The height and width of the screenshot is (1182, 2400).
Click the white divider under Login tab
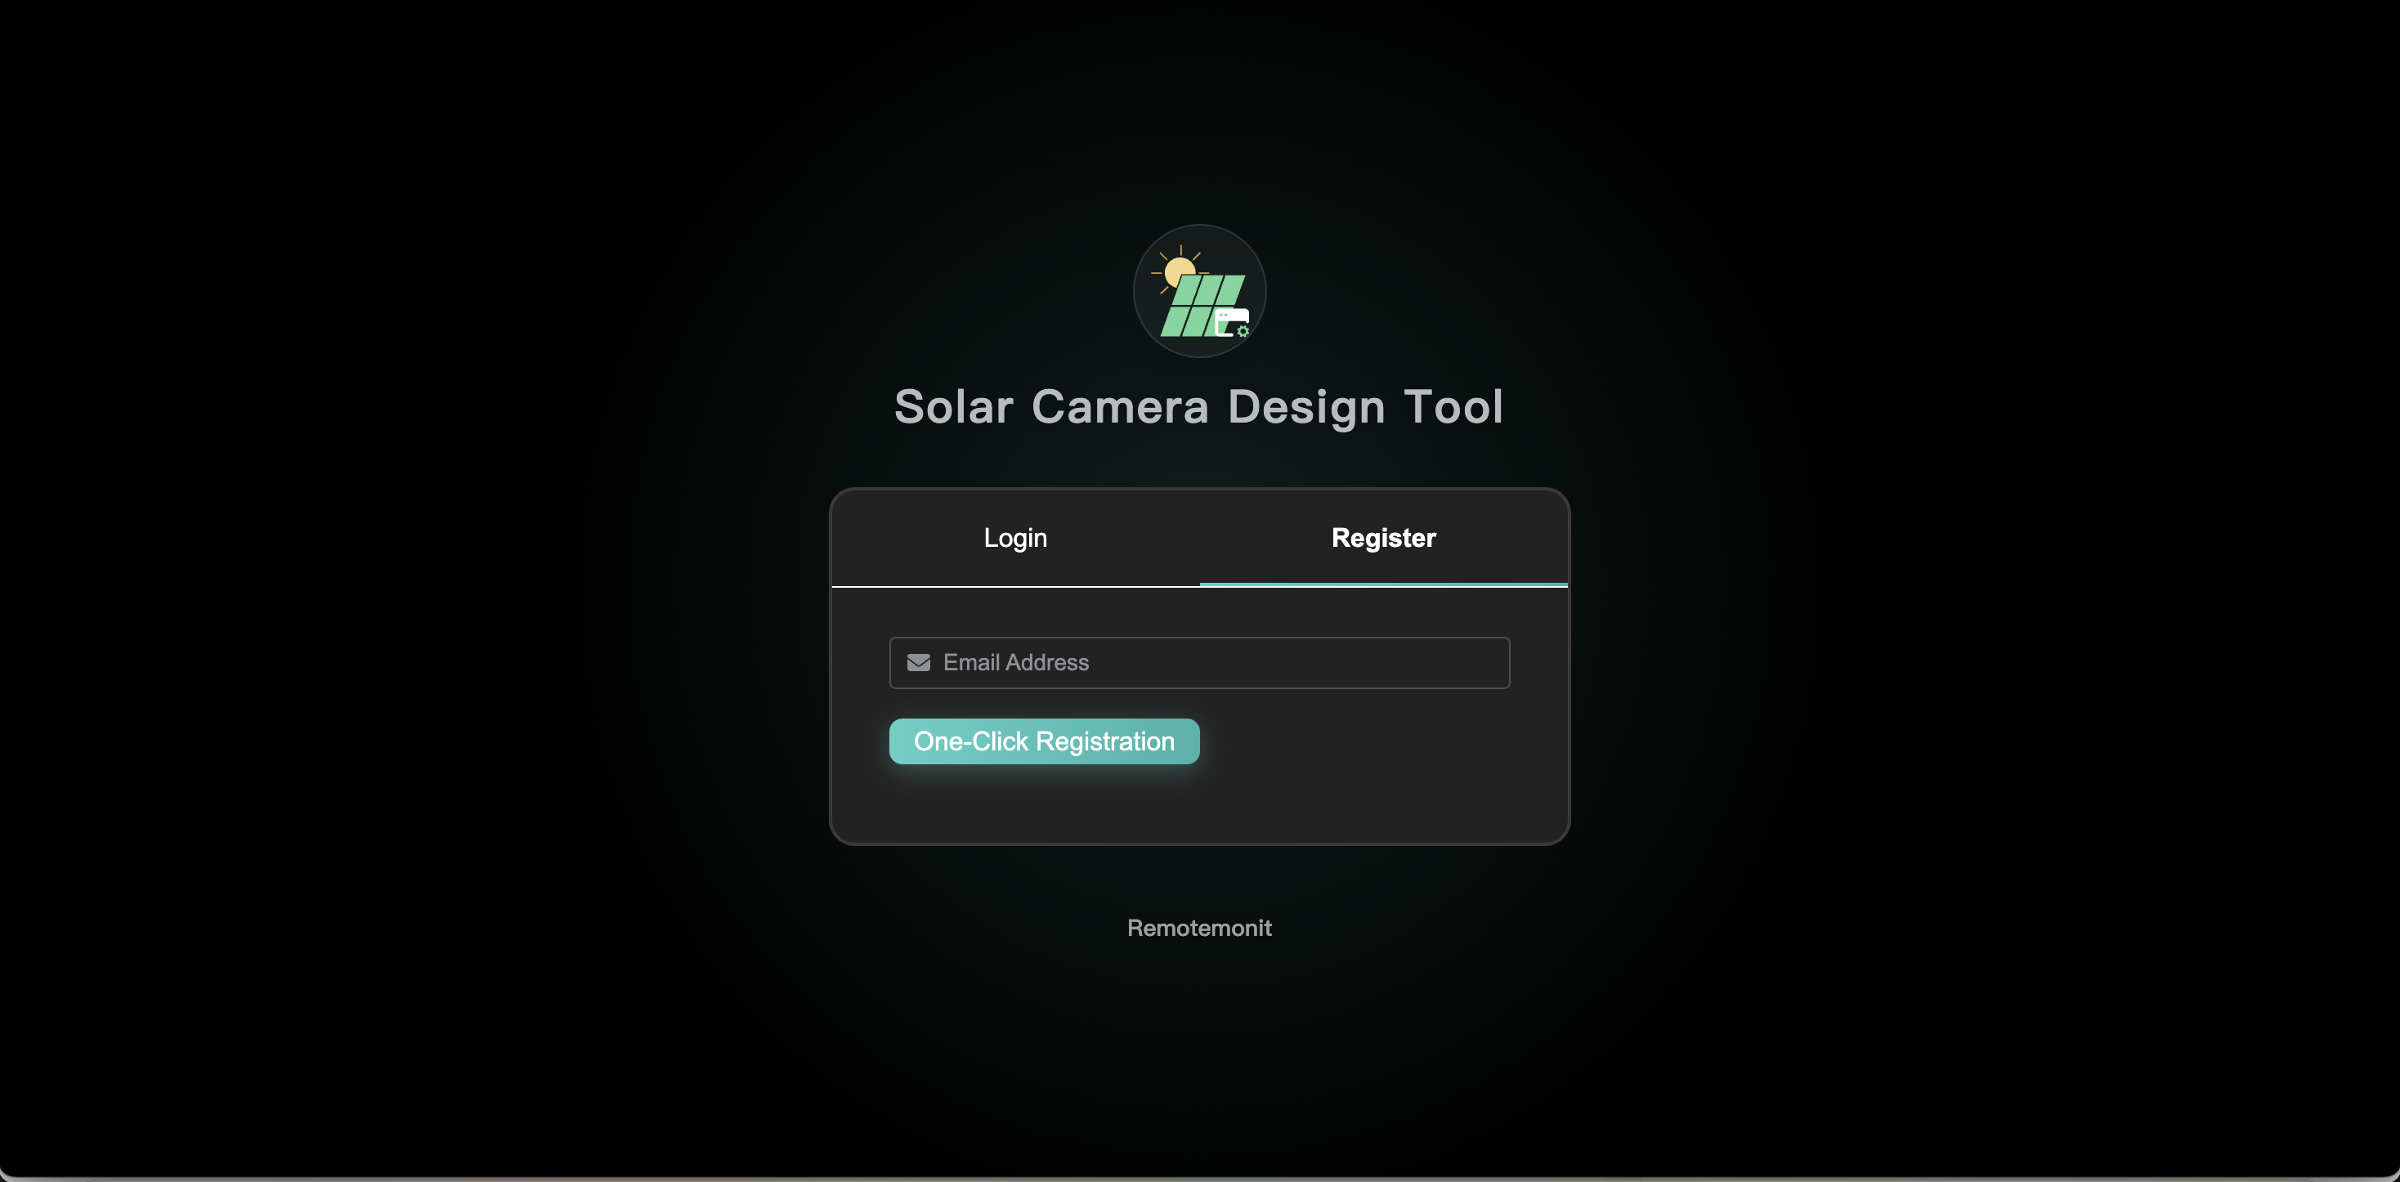click(1014, 586)
